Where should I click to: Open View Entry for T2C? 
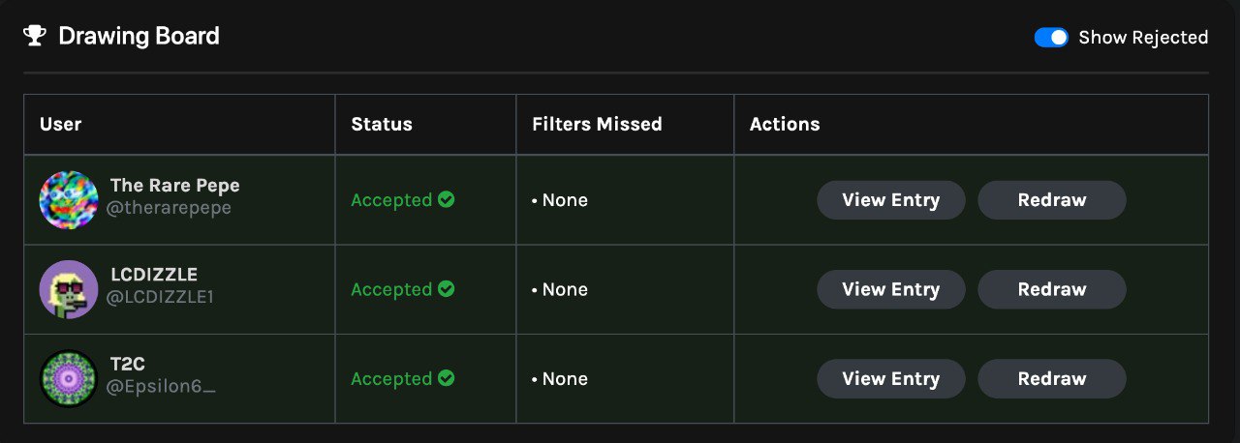click(891, 378)
